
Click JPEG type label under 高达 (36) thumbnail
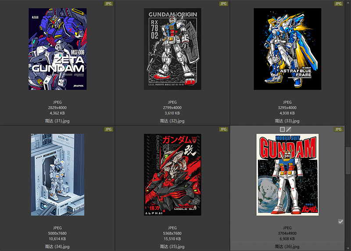tap(287, 228)
